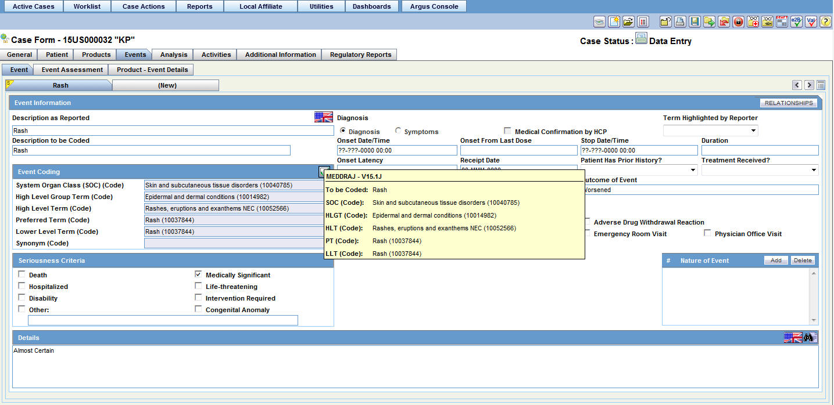Toggle the Hospitalized checkbox

[22, 286]
